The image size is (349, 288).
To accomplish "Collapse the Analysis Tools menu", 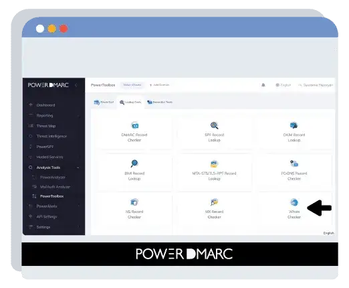I will [78, 167].
